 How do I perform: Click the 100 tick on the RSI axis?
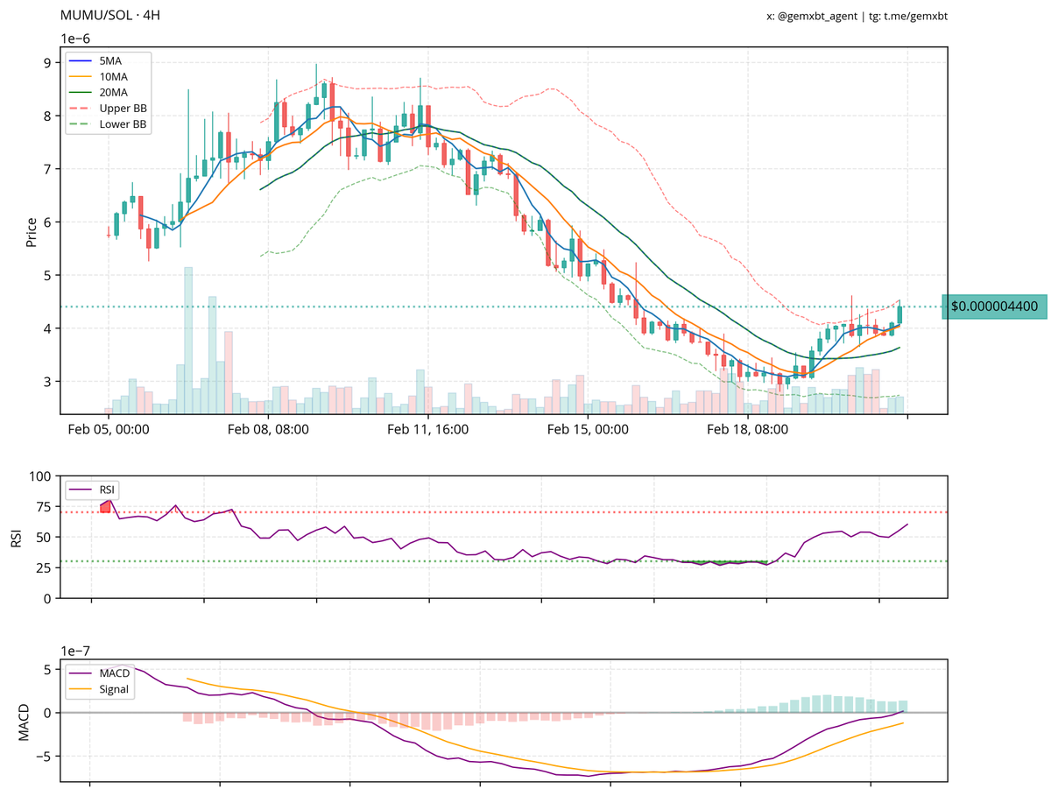click(39, 476)
